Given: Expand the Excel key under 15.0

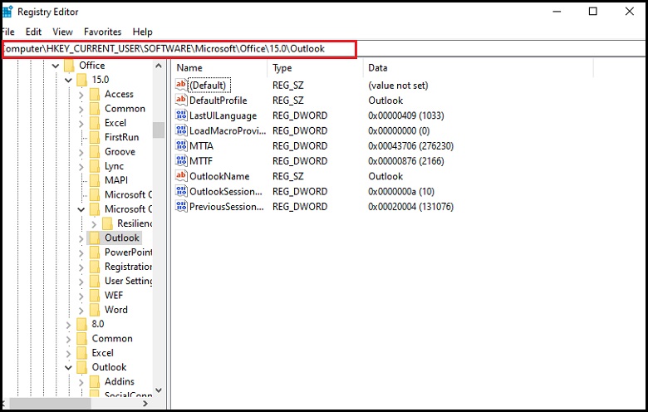Looking at the screenshot, I should (x=81, y=124).
